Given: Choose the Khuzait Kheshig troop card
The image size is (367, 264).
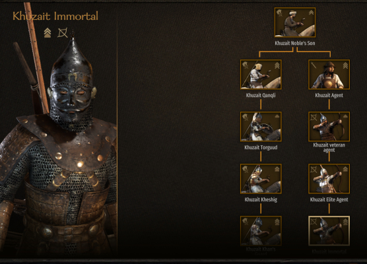Looking at the screenshot, I should click(261, 179).
